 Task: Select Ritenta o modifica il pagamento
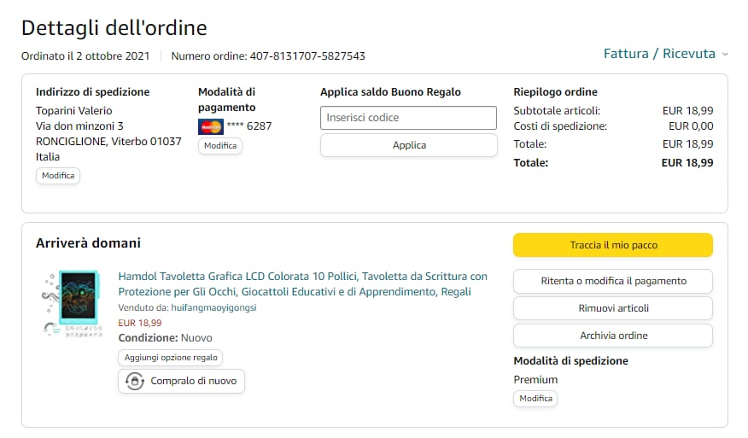612,281
